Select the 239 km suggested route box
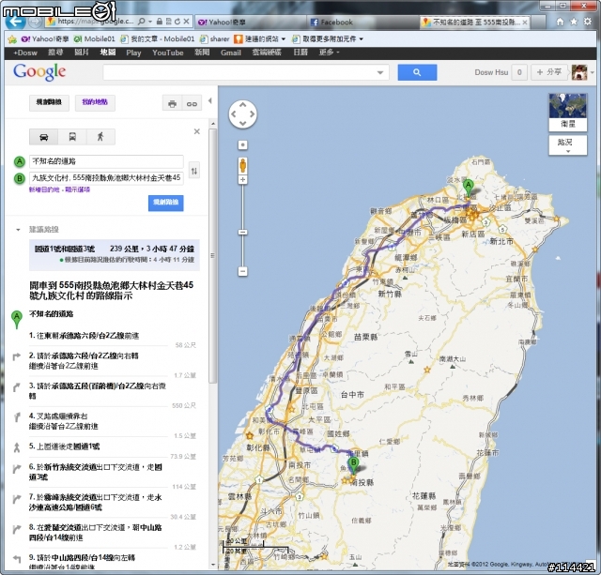This screenshot has width=601, height=575. 115,254
